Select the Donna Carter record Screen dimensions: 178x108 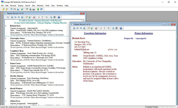(x=15, y=63)
